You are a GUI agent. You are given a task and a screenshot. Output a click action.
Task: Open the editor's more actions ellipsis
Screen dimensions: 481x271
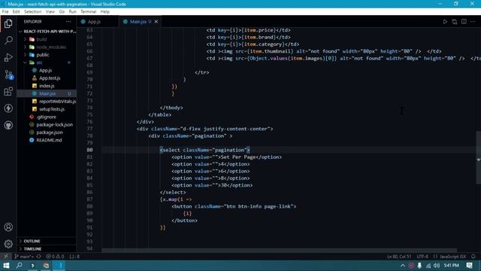coord(473,22)
